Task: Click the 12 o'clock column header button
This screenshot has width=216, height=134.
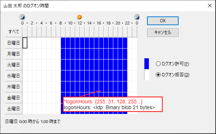Action: 82,32
